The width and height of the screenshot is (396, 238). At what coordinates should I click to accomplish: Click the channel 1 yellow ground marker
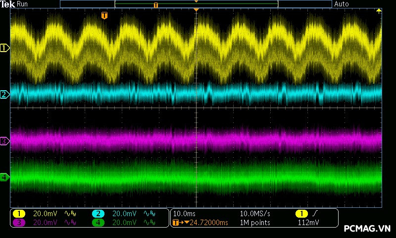[x=5, y=48]
